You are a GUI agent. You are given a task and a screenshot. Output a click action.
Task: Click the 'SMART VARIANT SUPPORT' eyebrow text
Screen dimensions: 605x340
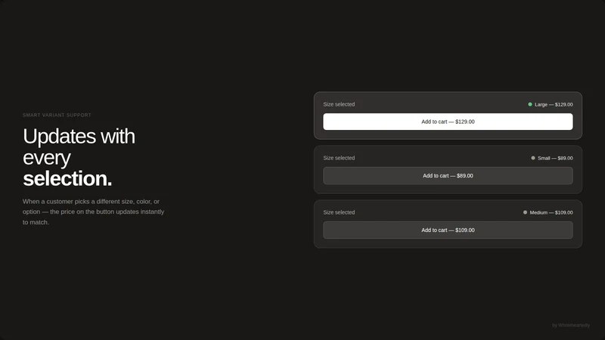57,116
